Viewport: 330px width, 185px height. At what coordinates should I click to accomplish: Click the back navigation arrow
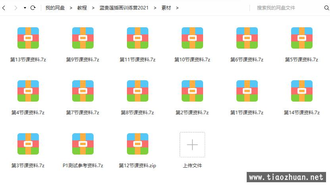tap(4, 8)
